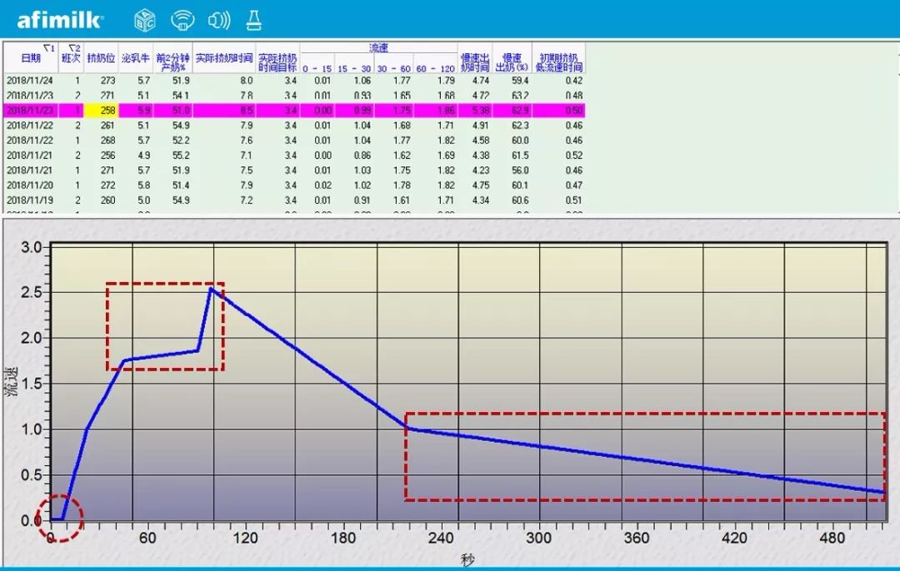Click the speaker sound icon
900x571 pixels.
click(218, 20)
